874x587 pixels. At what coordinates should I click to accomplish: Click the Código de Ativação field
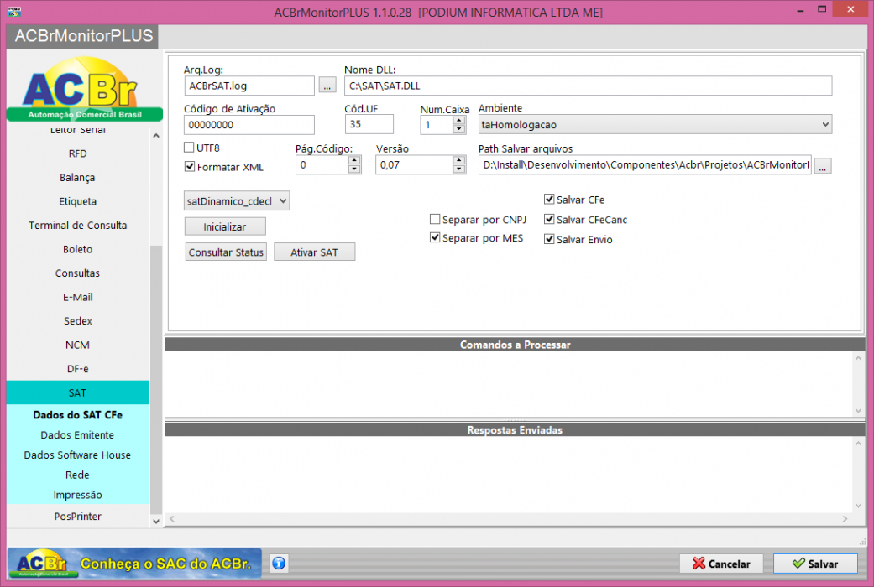point(249,125)
